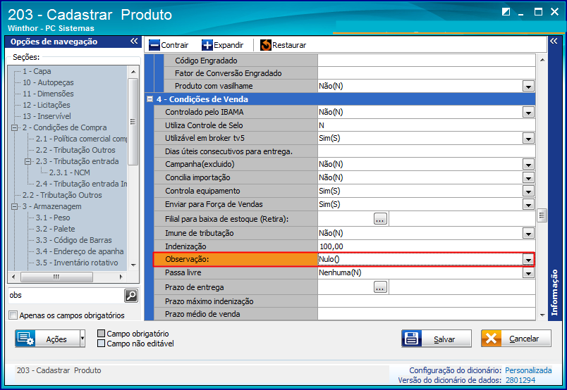
Task: Click sections tree scroll down arrow
Action: click(133, 265)
